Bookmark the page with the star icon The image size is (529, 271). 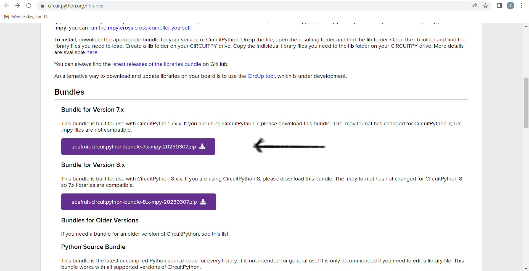486,6
